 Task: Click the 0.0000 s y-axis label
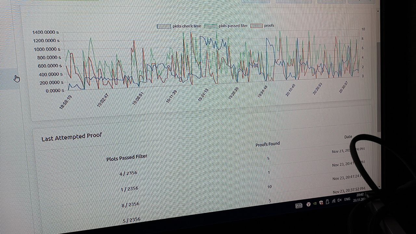tap(55, 91)
